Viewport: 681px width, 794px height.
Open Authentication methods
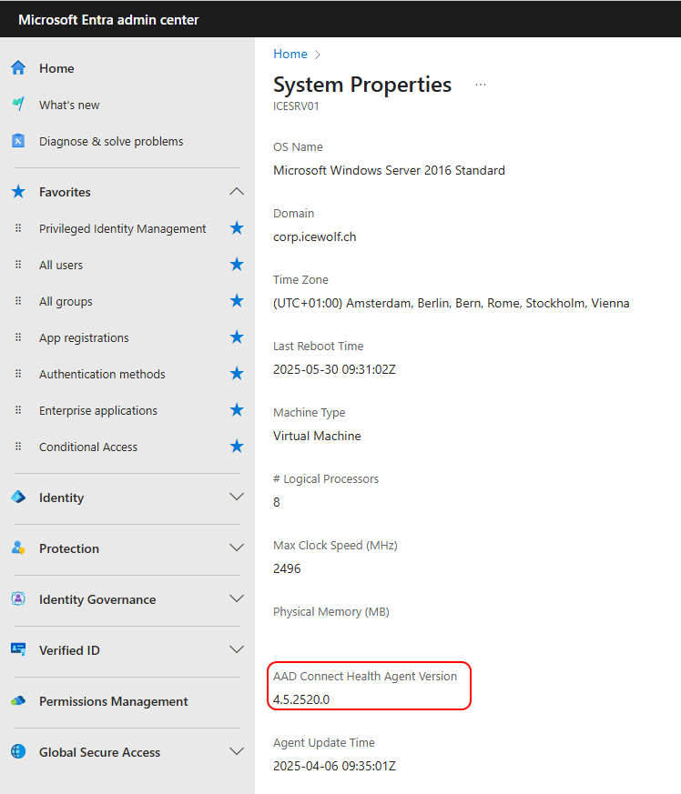coord(102,374)
